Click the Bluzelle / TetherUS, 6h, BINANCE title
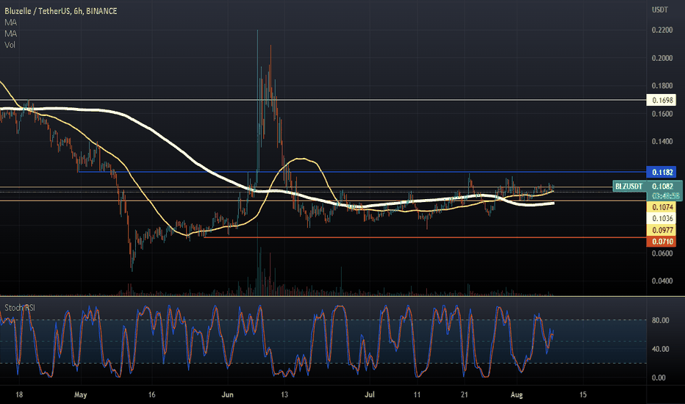Viewport: 685px width, 404px height. pyautogui.click(x=61, y=11)
